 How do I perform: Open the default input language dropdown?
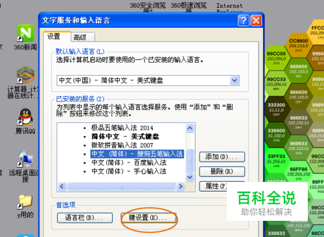(235, 80)
